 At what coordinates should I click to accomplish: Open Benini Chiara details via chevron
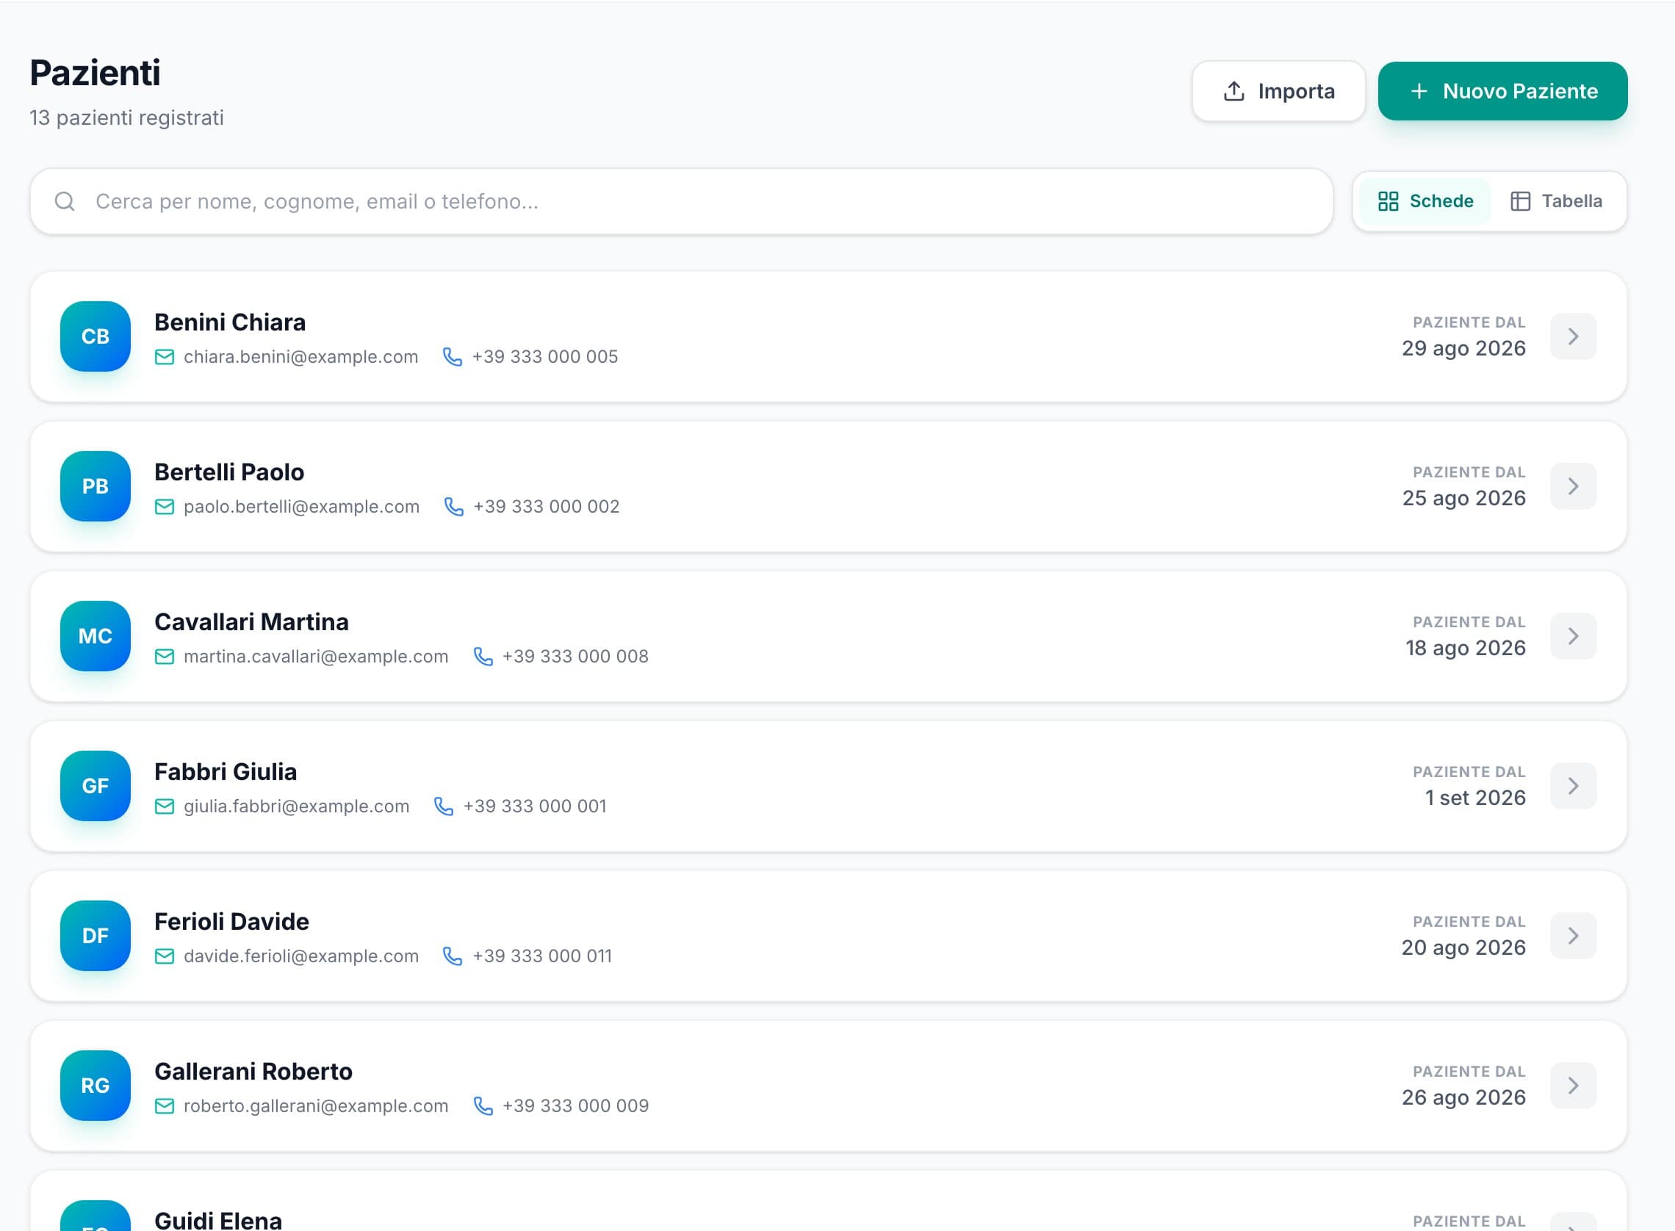pos(1573,336)
